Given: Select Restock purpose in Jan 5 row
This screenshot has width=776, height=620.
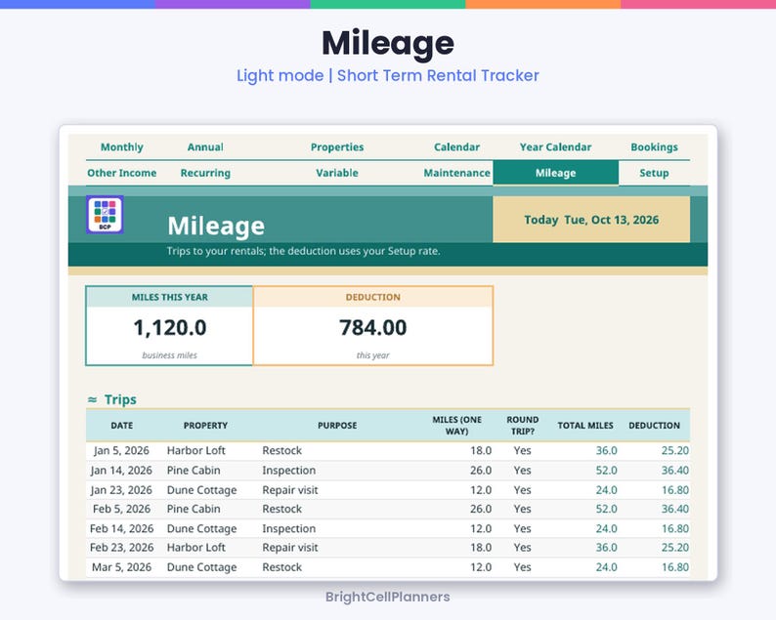Looking at the screenshot, I should coord(282,450).
